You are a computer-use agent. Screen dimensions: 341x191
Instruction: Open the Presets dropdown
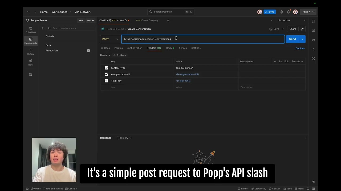click(x=297, y=62)
